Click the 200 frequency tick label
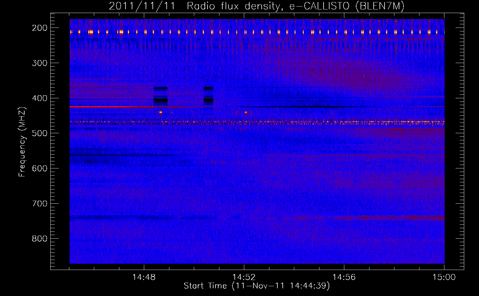This screenshot has height=296, width=479. click(40, 28)
